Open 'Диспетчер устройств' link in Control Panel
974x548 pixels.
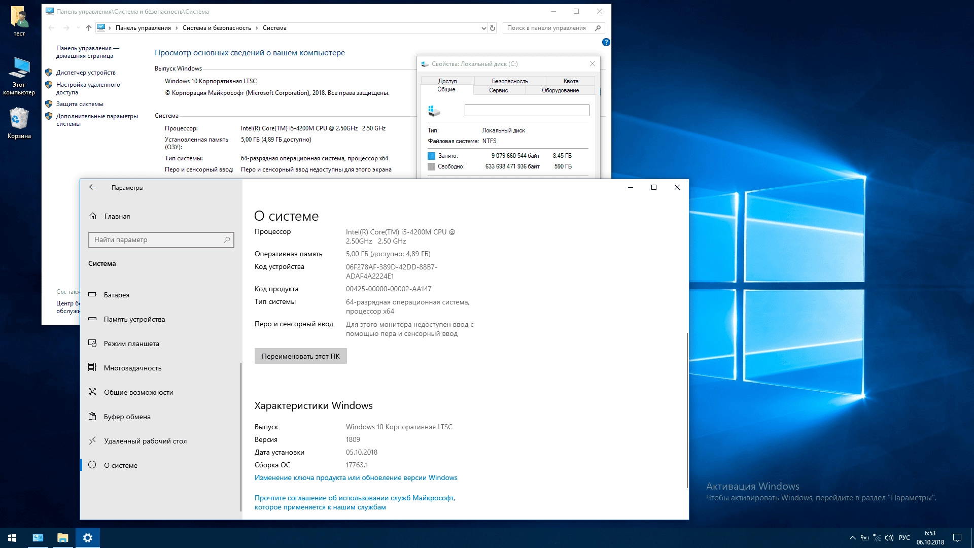[86, 73]
